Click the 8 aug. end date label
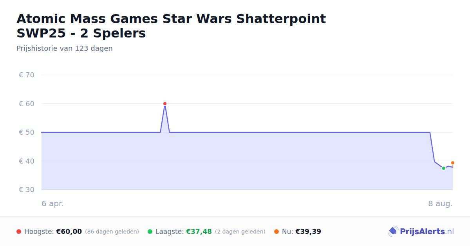Image resolution: width=470 pixels, height=246 pixels. click(x=441, y=203)
